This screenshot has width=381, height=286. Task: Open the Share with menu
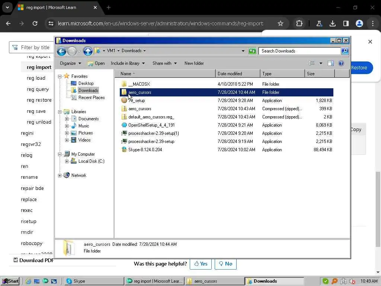coord(164,63)
